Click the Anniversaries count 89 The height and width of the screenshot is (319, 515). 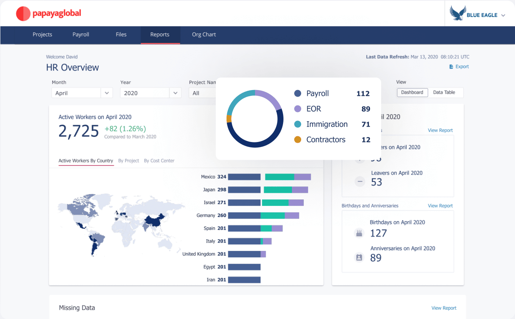[x=376, y=258]
